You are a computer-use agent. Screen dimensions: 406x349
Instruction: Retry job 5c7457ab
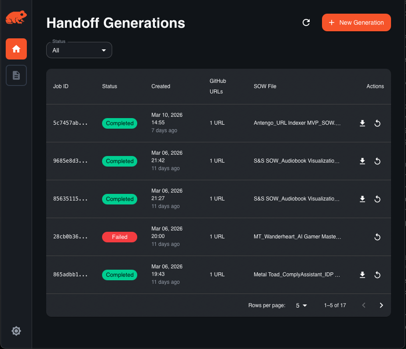pos(377,123)
